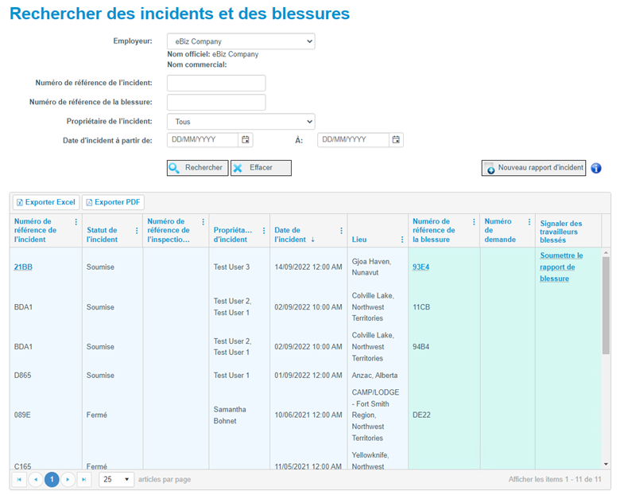Click the blue information icon
Image resolution: width=620 pixels, height=495 pixels.
click(x=596, y=168)
